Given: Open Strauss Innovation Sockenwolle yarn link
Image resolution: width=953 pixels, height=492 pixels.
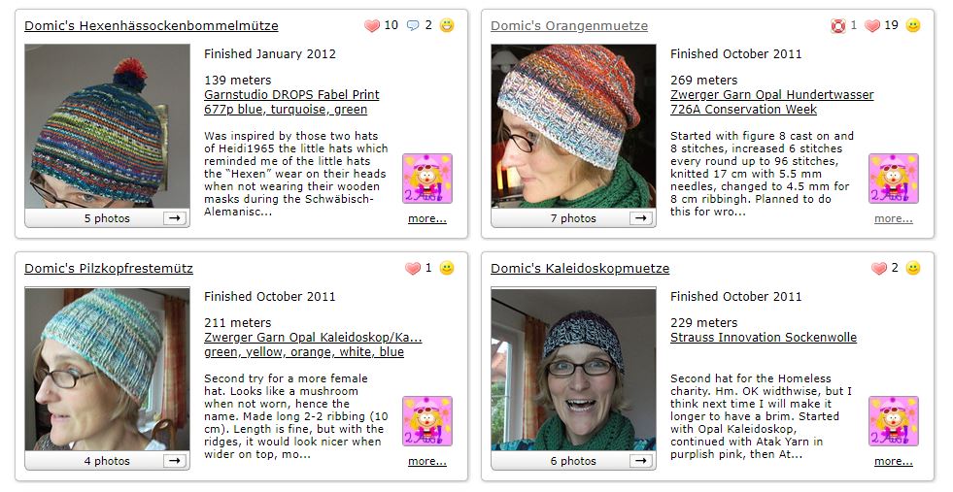Looking at the screenshot, I should pyautogui.click(x=764, y=337).
